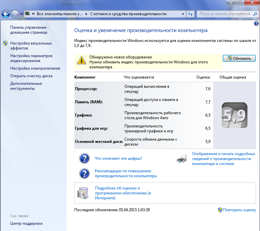Click the Back navigation arrow
The width and height of the screenshot is (260, 231).
click(6, 14)
